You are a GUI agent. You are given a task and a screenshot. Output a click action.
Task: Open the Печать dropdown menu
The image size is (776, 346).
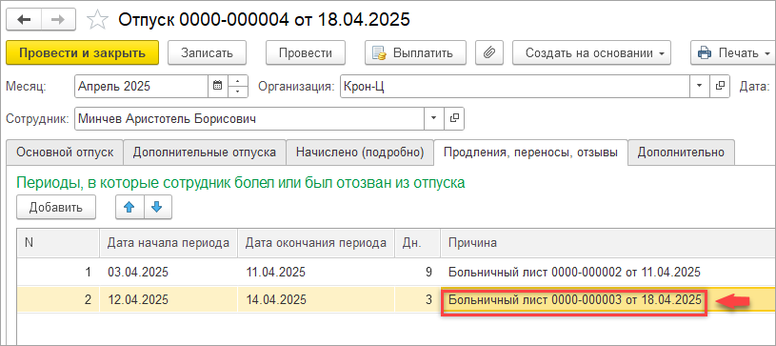coord(733,52)
